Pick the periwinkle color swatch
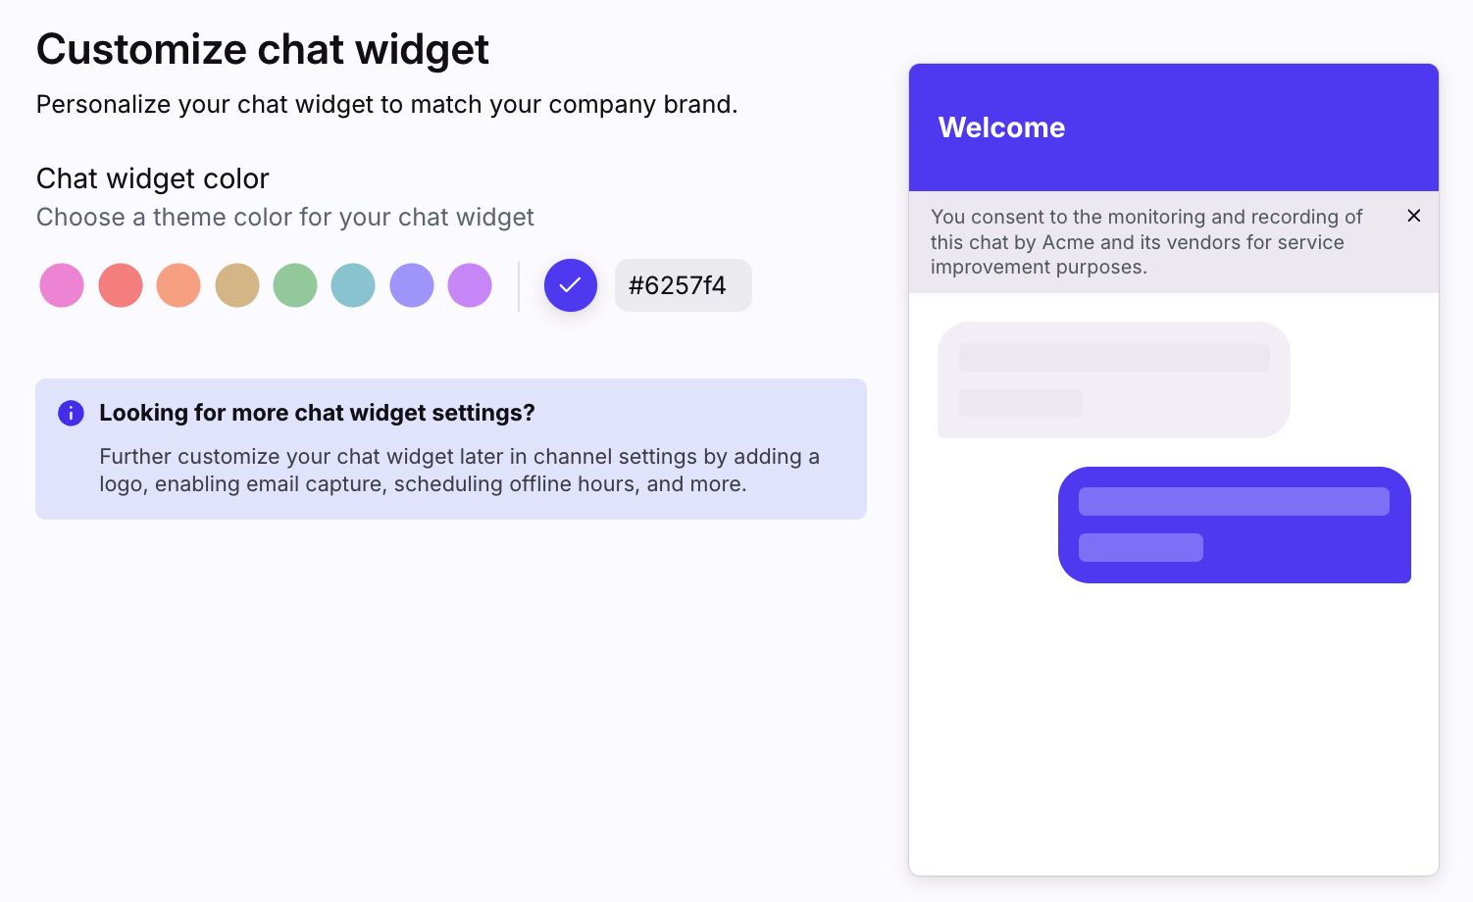1473x902 pixels. coord(412,285)
